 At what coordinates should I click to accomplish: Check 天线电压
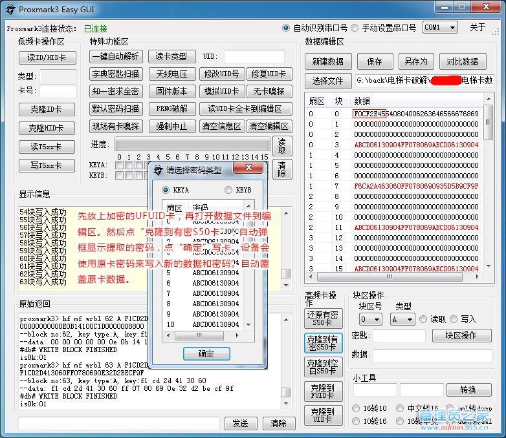tap(172, 74)
